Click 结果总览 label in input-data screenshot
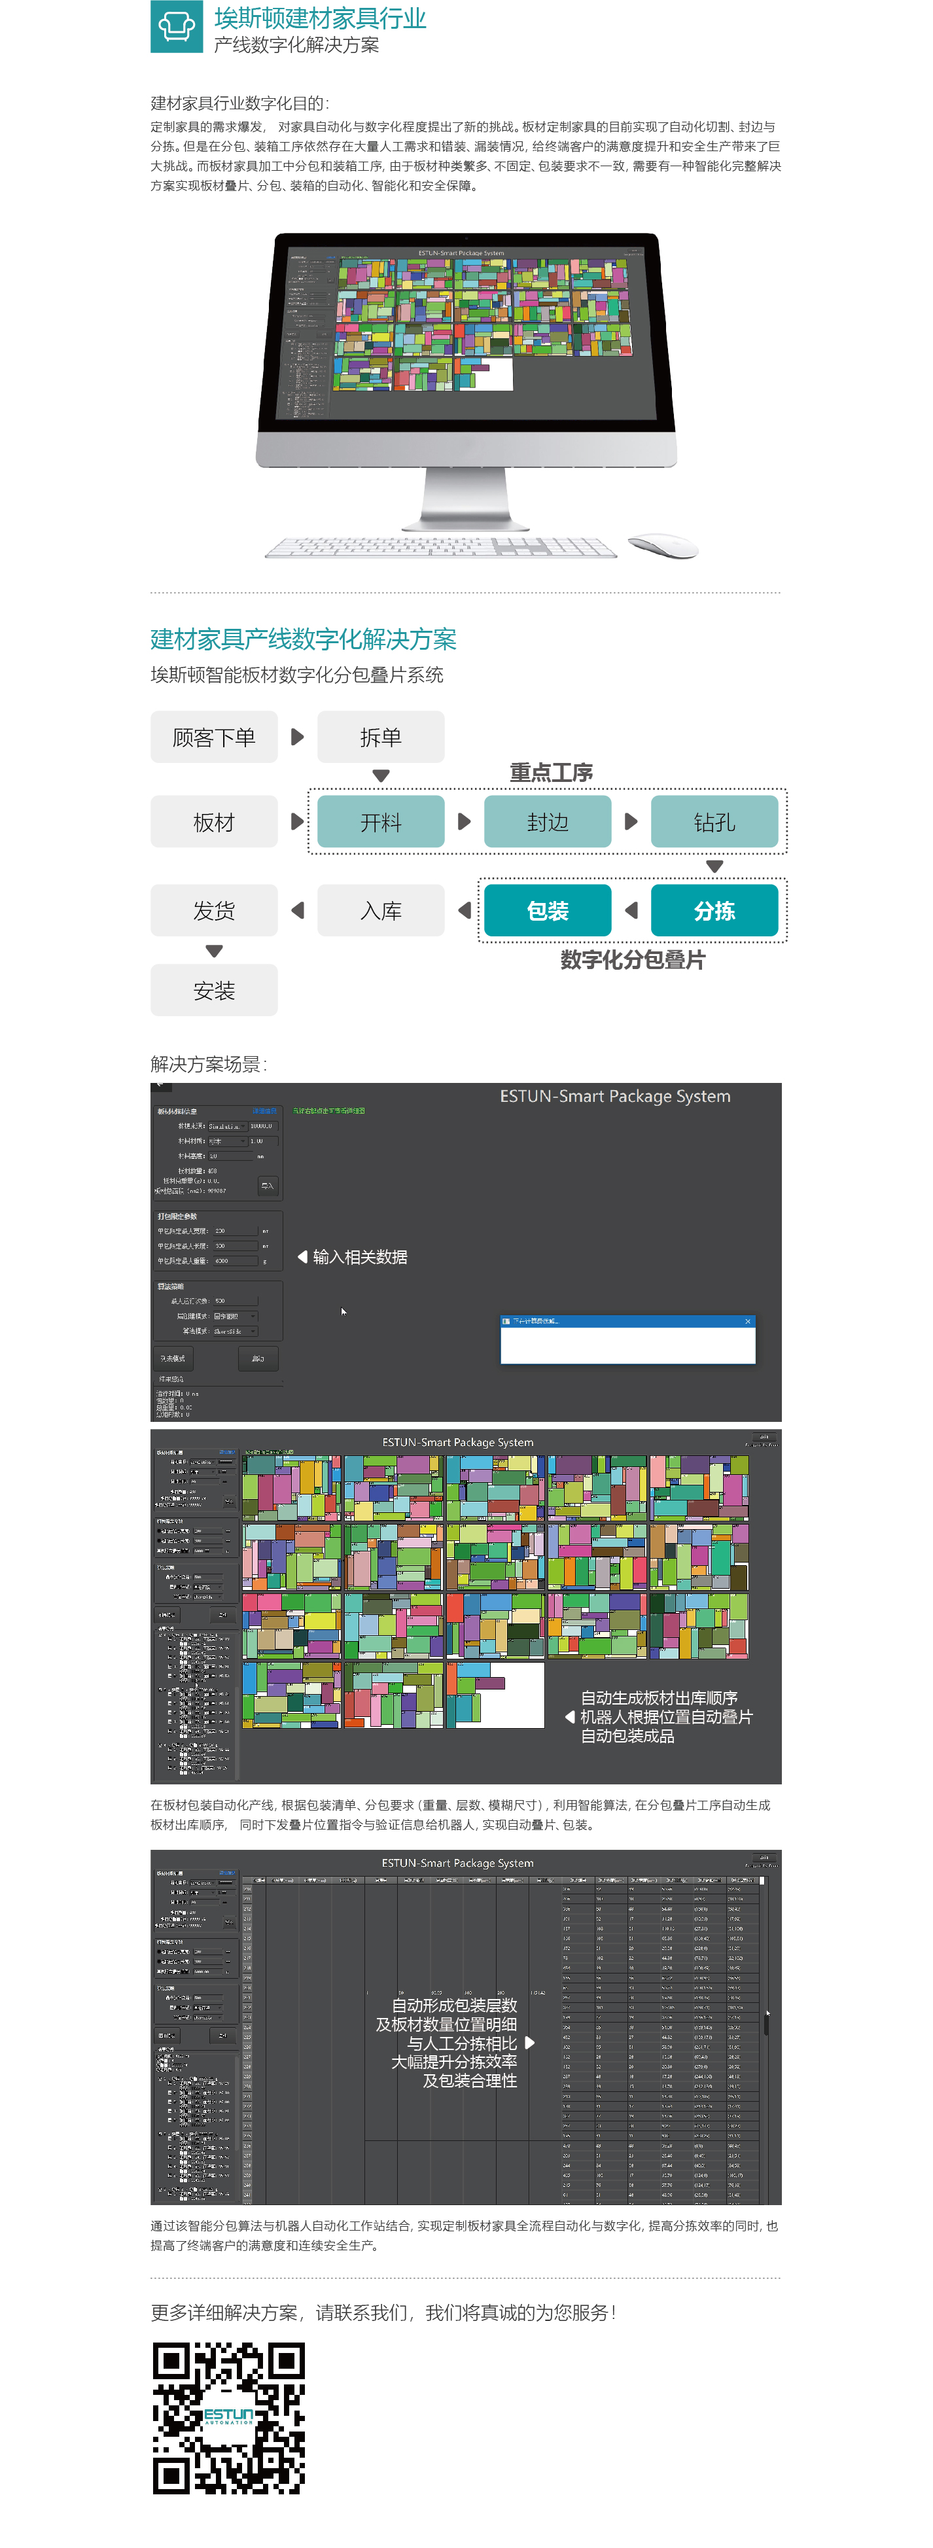The width and height of the screenshot is (933, 2548). coord(172,1379)
